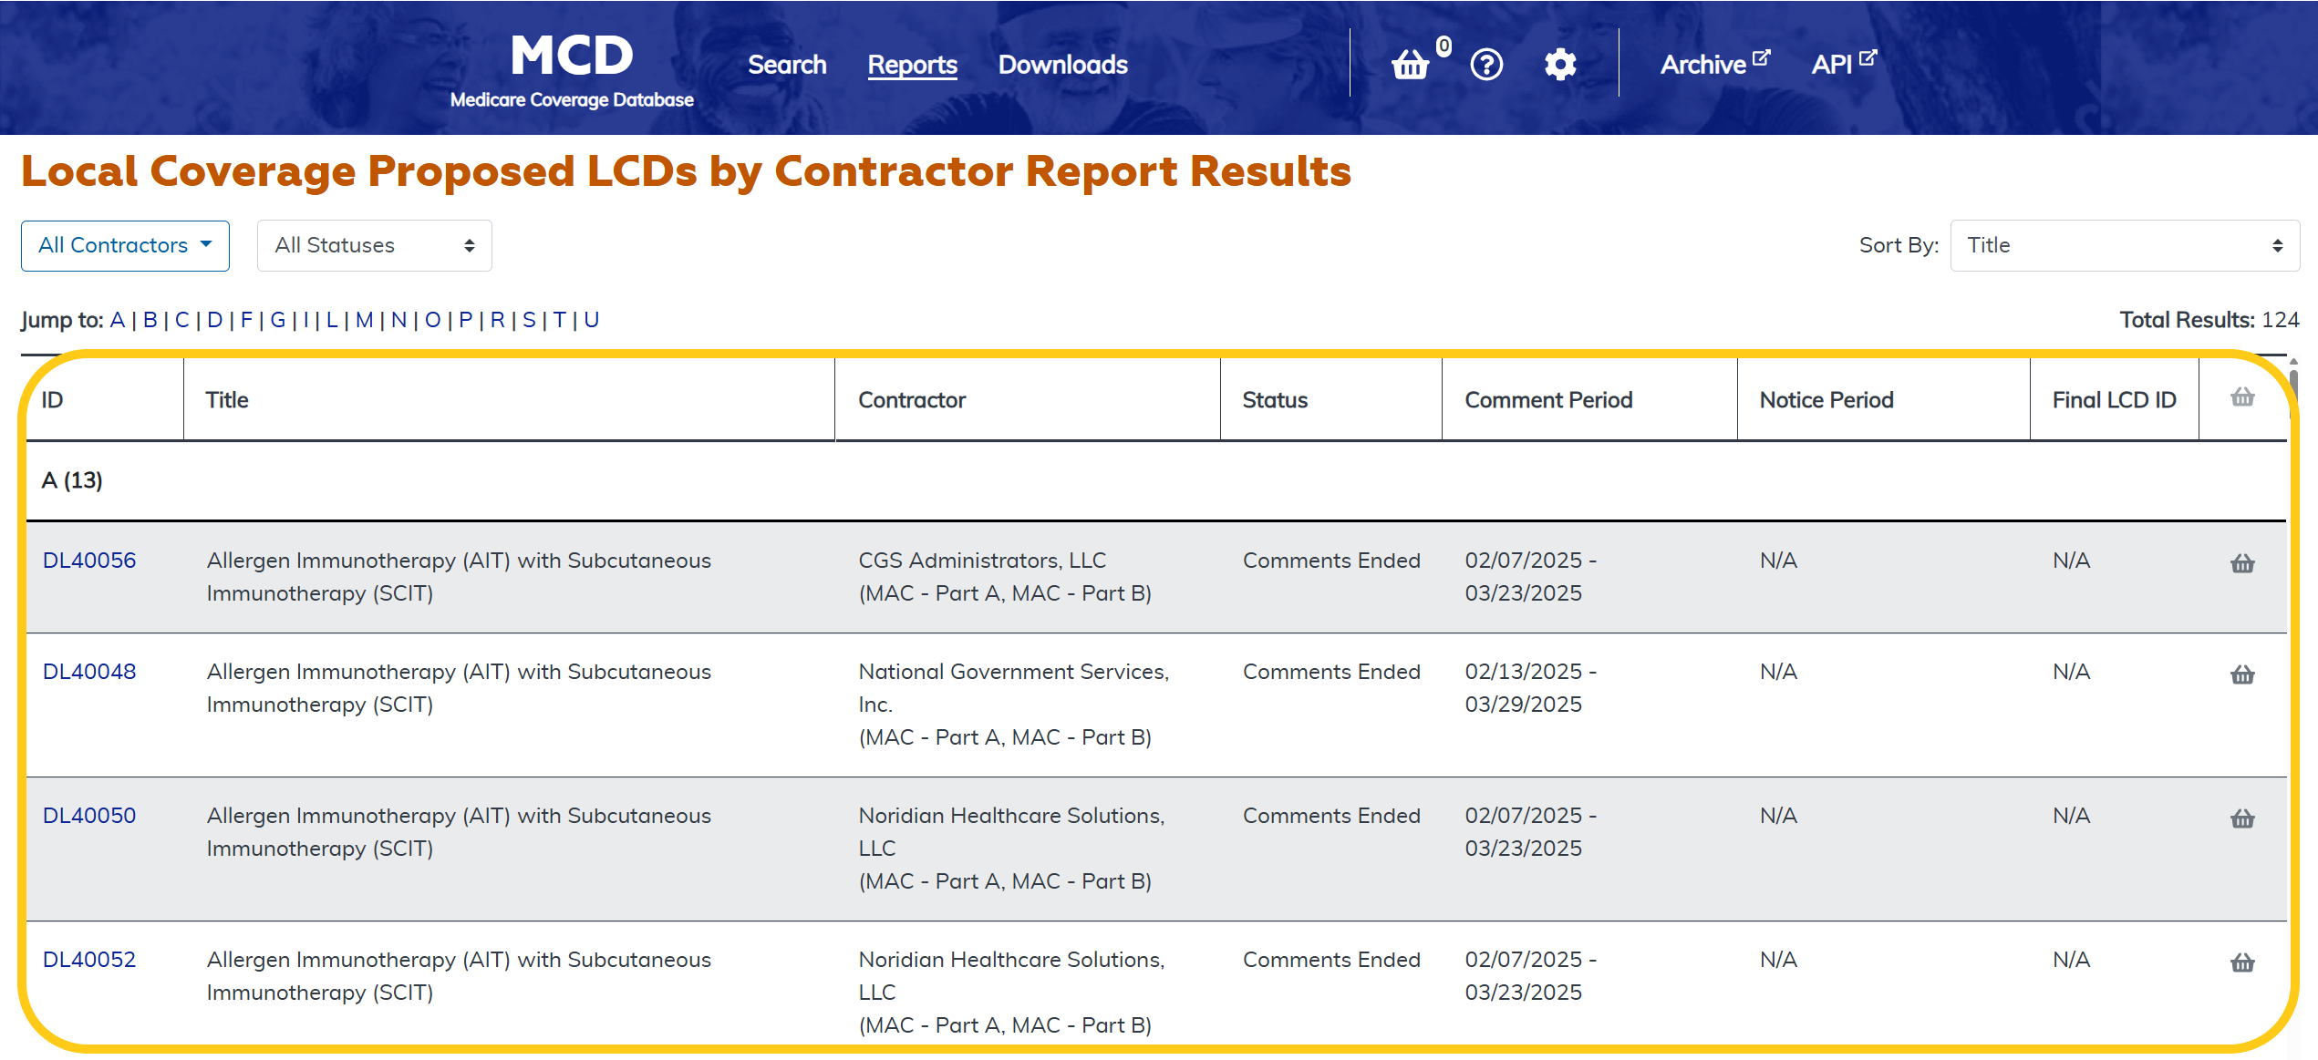
Task: Add DL40052 row to basket
Action: [x=2242, y=962]
